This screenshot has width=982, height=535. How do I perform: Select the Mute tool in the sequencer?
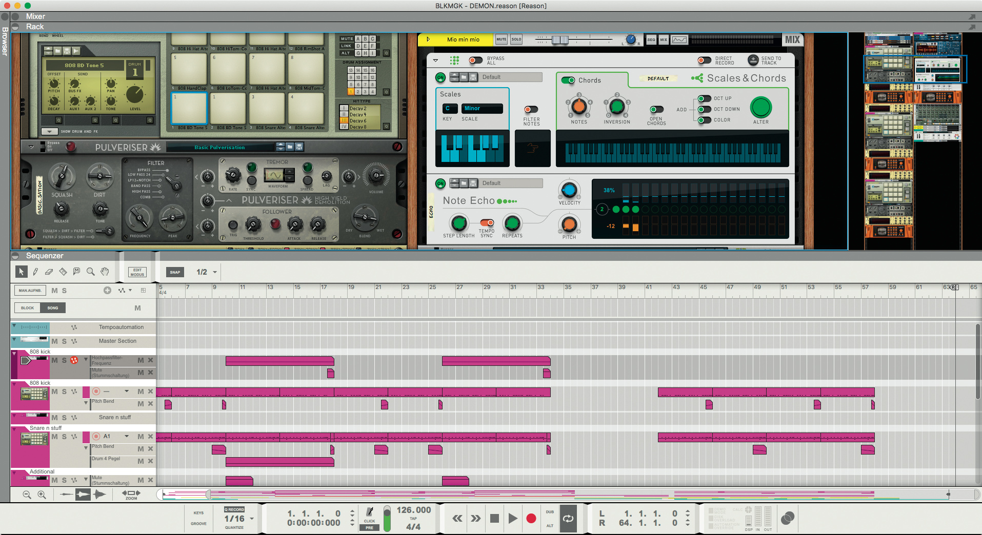point(77,272)
